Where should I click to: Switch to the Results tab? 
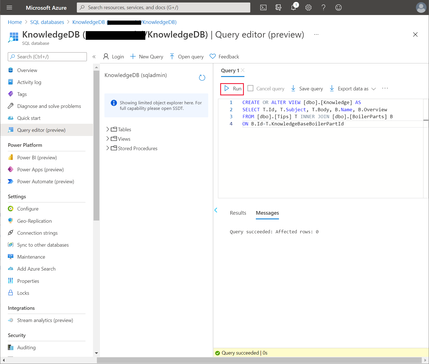tap(238, 213)
